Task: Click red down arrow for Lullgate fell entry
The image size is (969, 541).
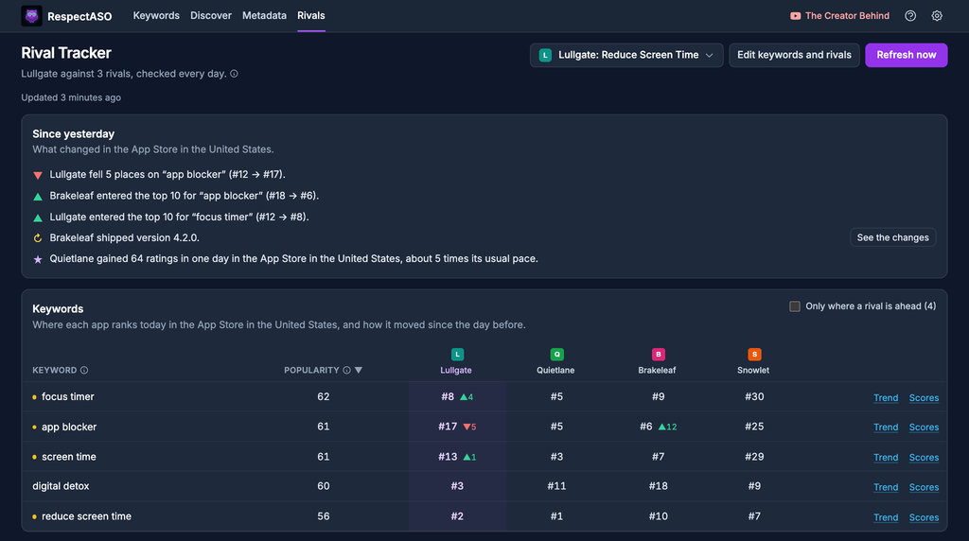Action: point(38,175)
